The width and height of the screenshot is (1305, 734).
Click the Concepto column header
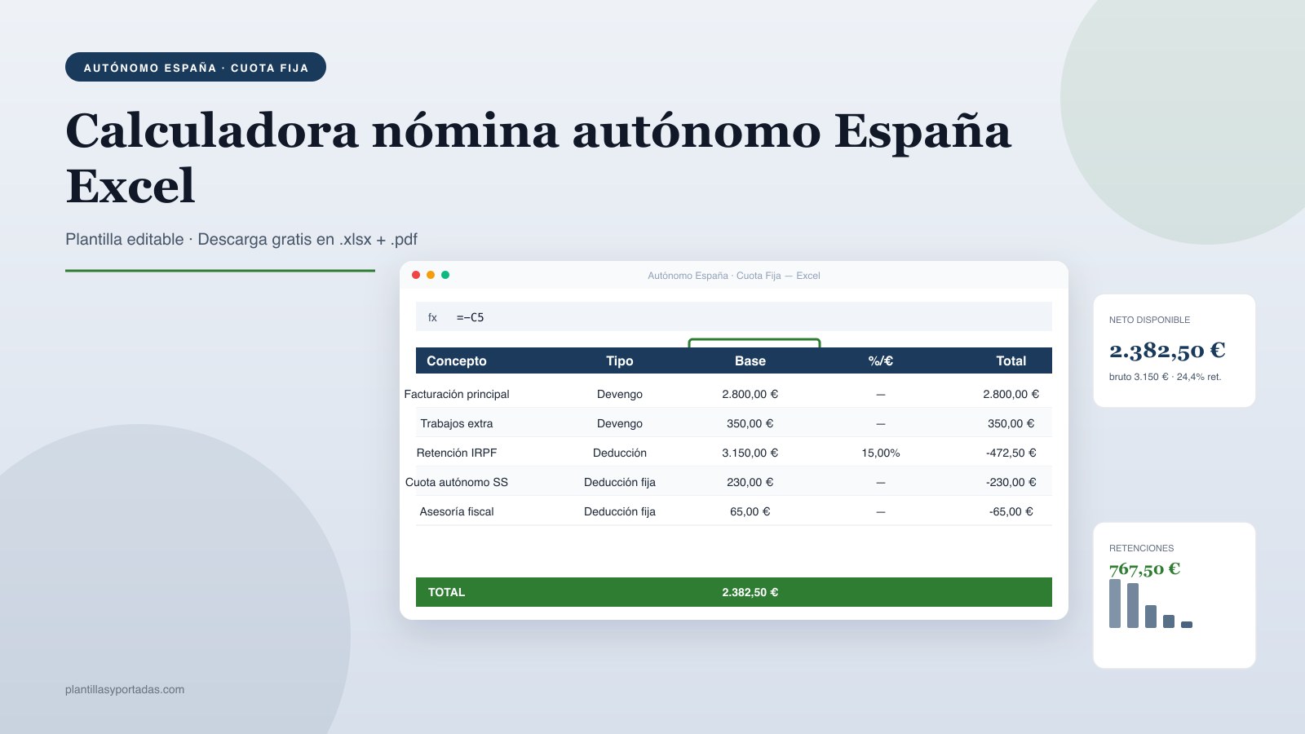coord(456,360)
